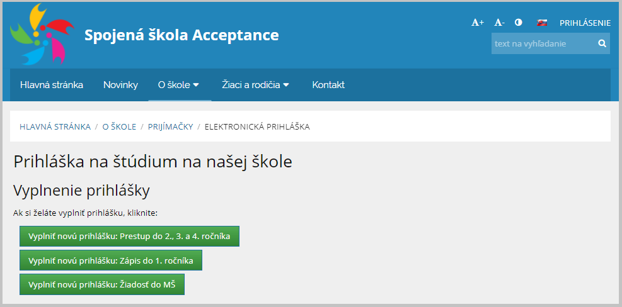Click Zápis do 1. ročníka button

click(111, 260)
